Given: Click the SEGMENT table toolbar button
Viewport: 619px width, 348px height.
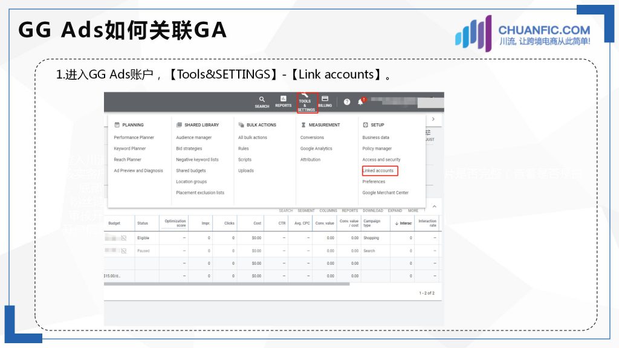Looking at the screenshot, I should click(x=306, y=211).
